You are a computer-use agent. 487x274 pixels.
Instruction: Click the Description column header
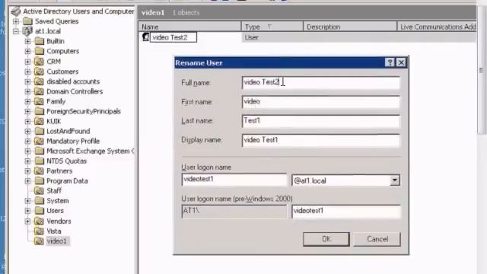tap(350, 27)
